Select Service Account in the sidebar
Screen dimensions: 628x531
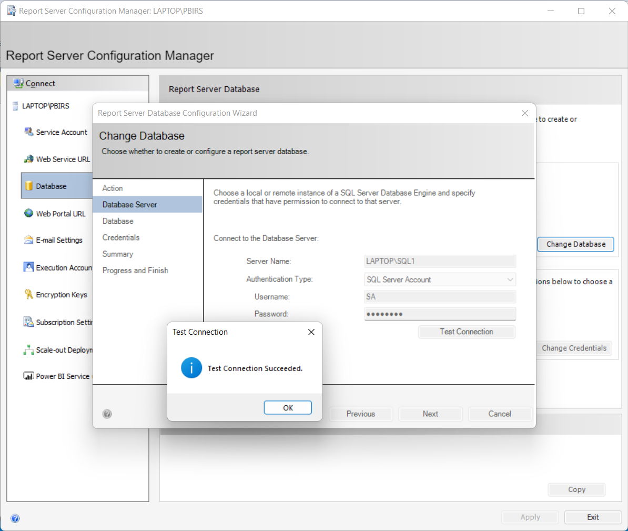[x=62, y=132]
